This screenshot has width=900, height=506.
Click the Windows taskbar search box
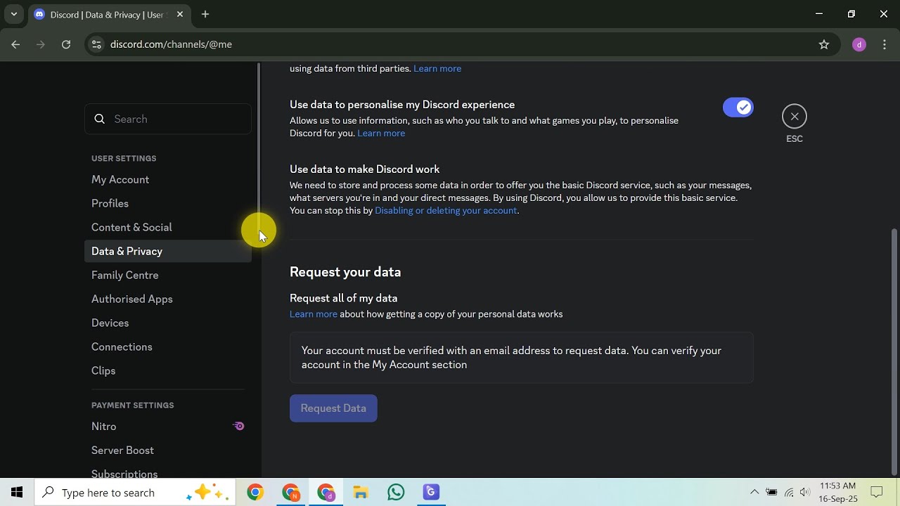[x=136, y=493]
